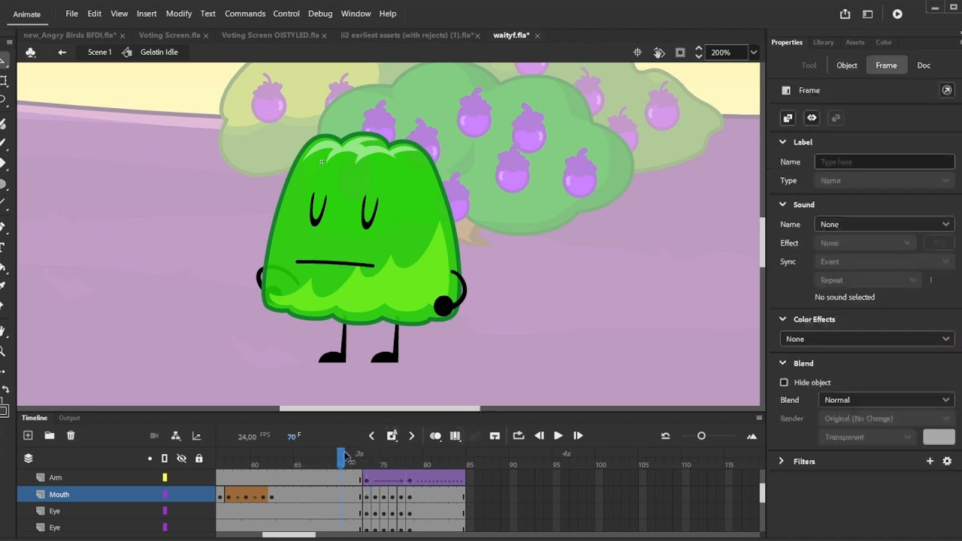Play the timeline animation
The height and width of the screenshot is (541, 962).
(558, 436)
